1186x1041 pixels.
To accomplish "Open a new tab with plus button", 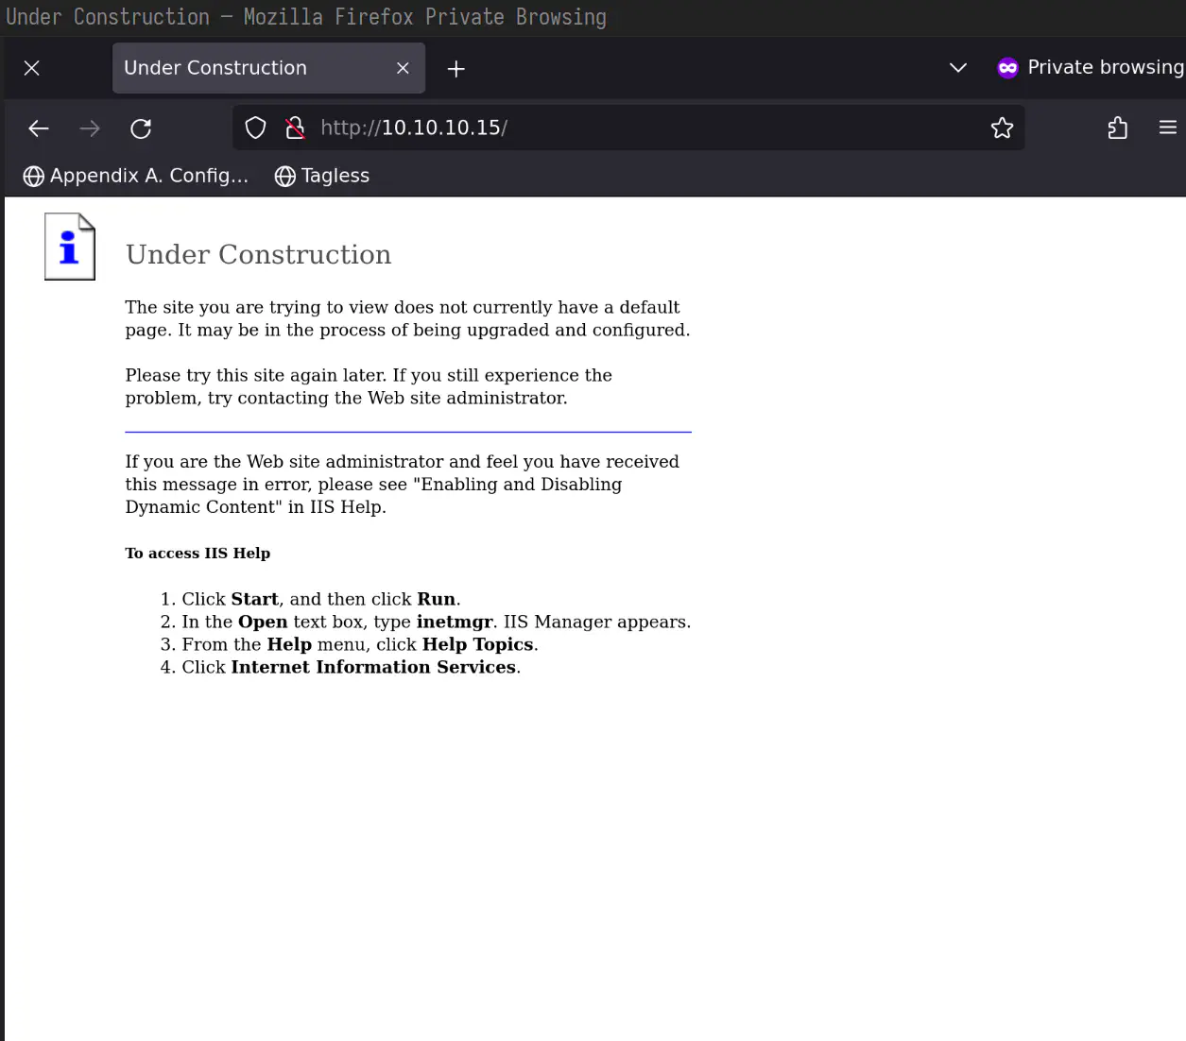I will [455, 69].
